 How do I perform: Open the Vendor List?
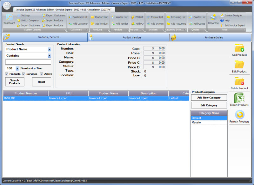click(120, 17)
